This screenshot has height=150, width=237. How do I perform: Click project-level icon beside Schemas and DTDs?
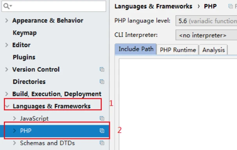[102, 143]
